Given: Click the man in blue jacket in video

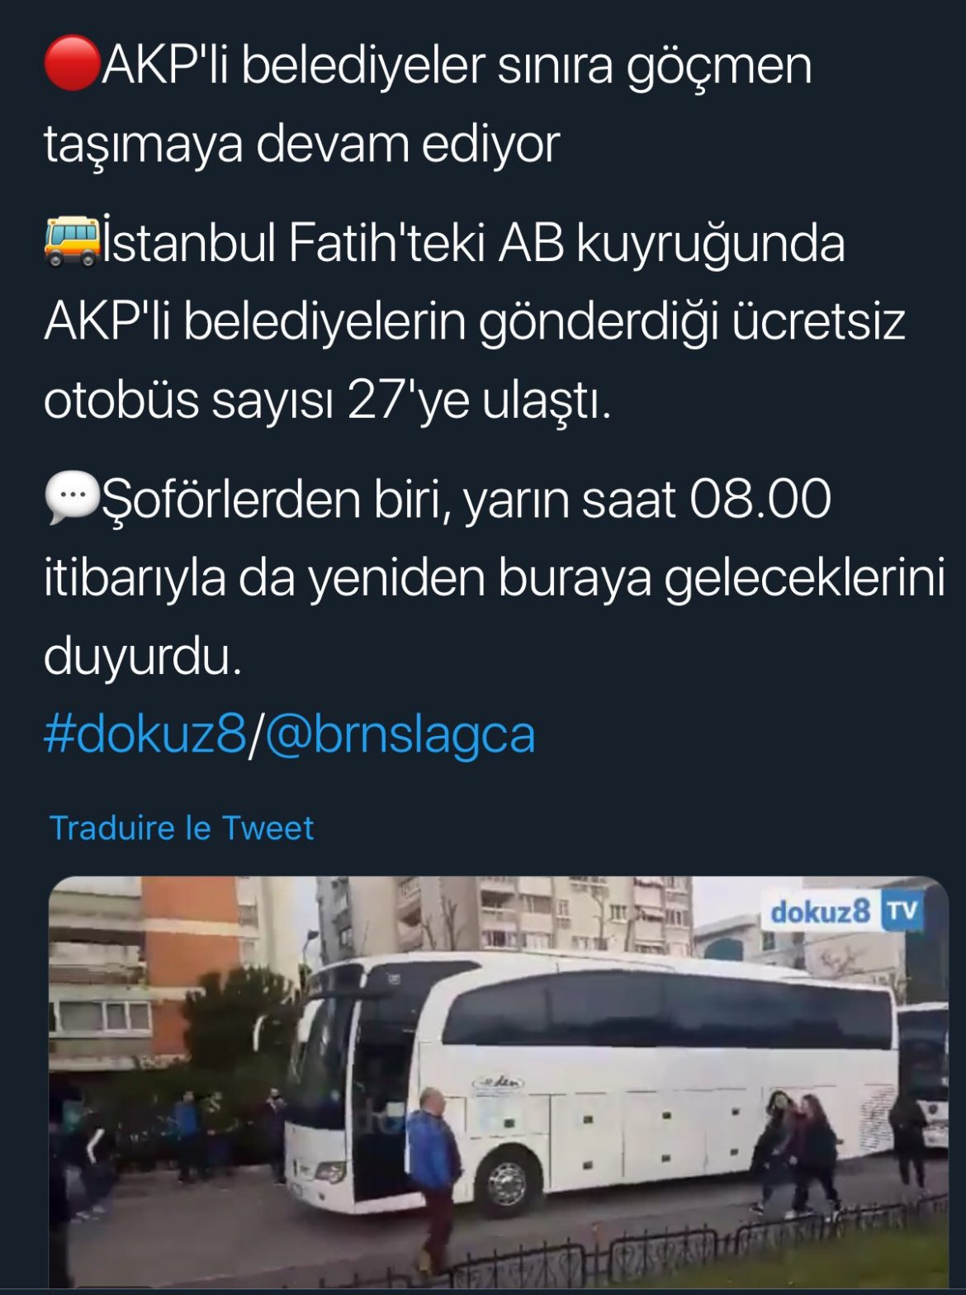Looking at the screenshot, I should 433,1173.
